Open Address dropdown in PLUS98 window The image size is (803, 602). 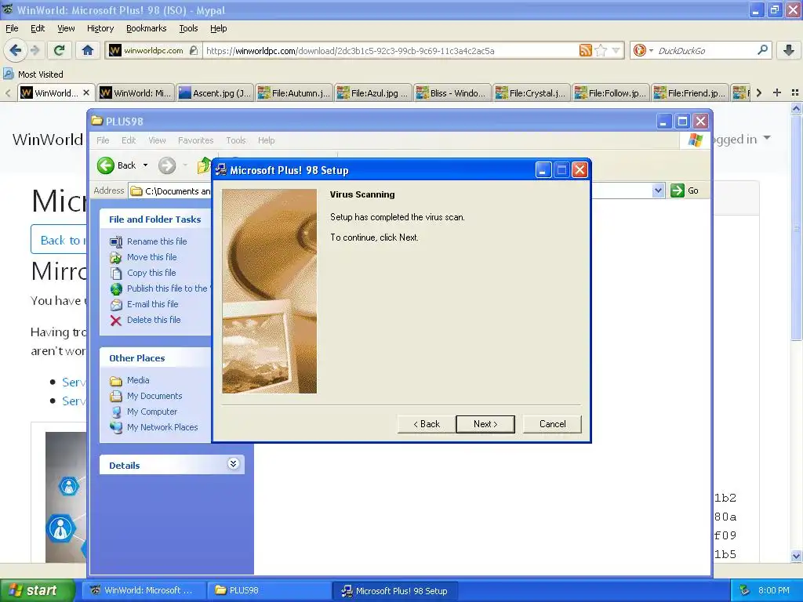point(658,191)
